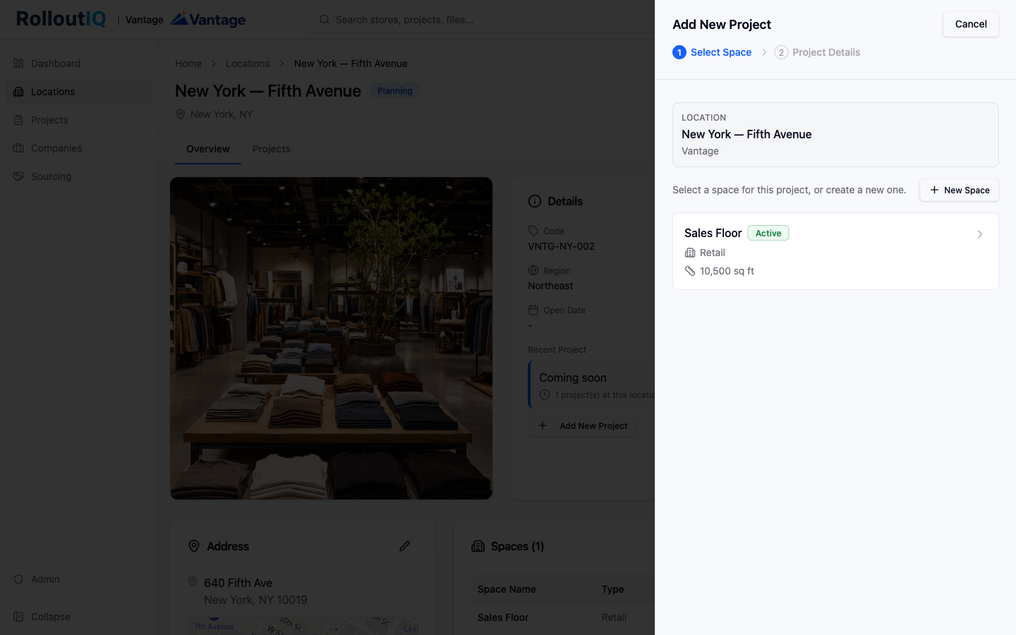Click the Active status badge
Screen dimensions: 1016x635
tap(768, 233)
